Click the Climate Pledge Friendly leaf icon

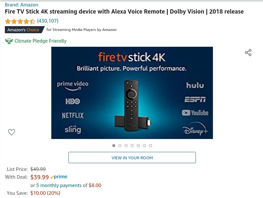[x=9, y=41]
